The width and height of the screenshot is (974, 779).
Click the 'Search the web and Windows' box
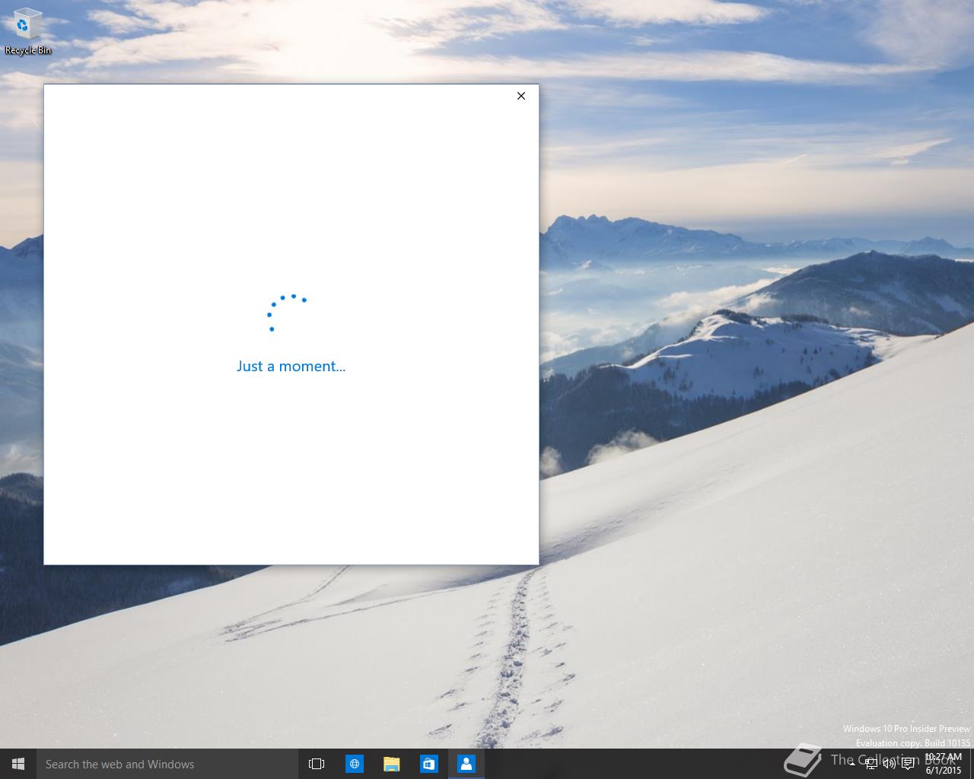167,764
